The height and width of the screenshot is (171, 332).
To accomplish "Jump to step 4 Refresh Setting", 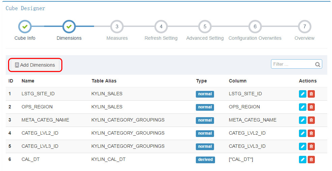I will coord(161,27).
